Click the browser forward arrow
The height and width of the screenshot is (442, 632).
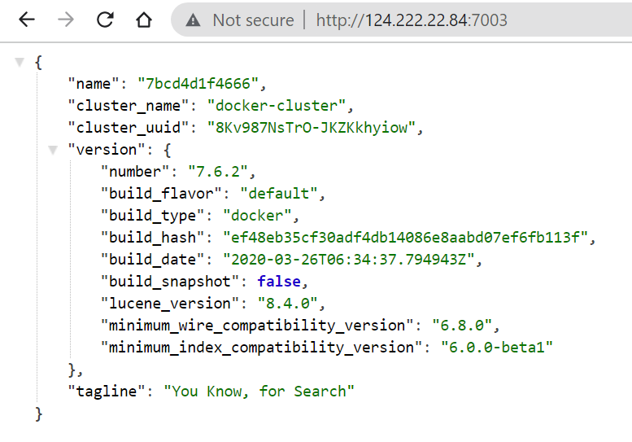point(66,20)
